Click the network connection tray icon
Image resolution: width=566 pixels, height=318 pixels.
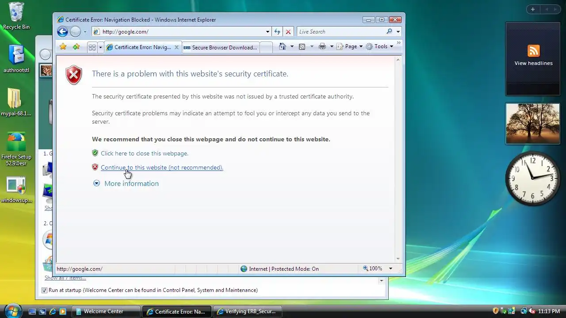524,311
